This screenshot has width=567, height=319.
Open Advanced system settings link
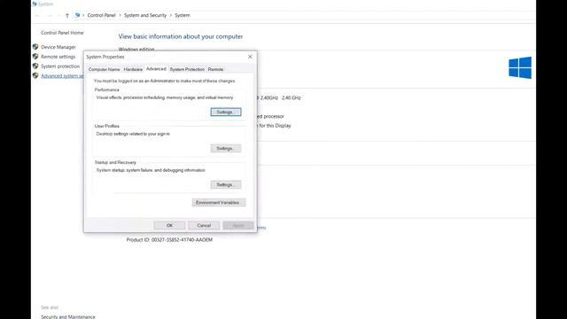pos(62,76)
